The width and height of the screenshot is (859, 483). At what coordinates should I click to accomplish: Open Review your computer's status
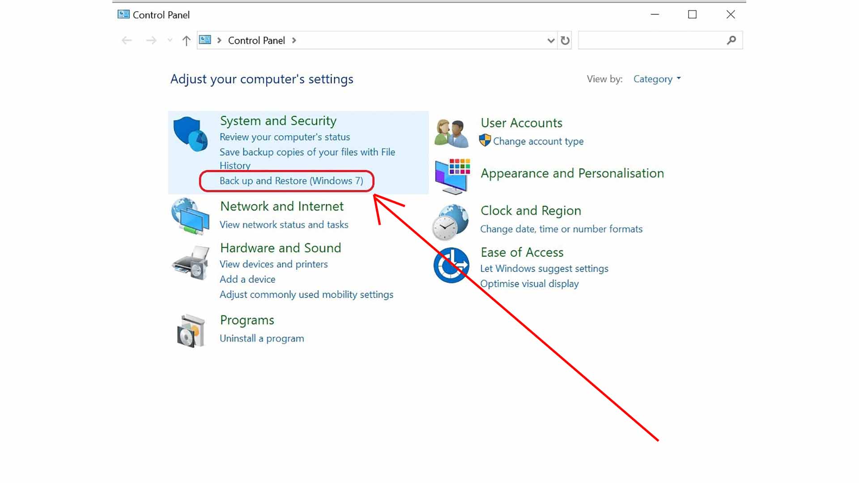pos(285,137)
